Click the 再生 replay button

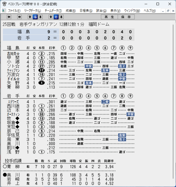pos(109,17)
